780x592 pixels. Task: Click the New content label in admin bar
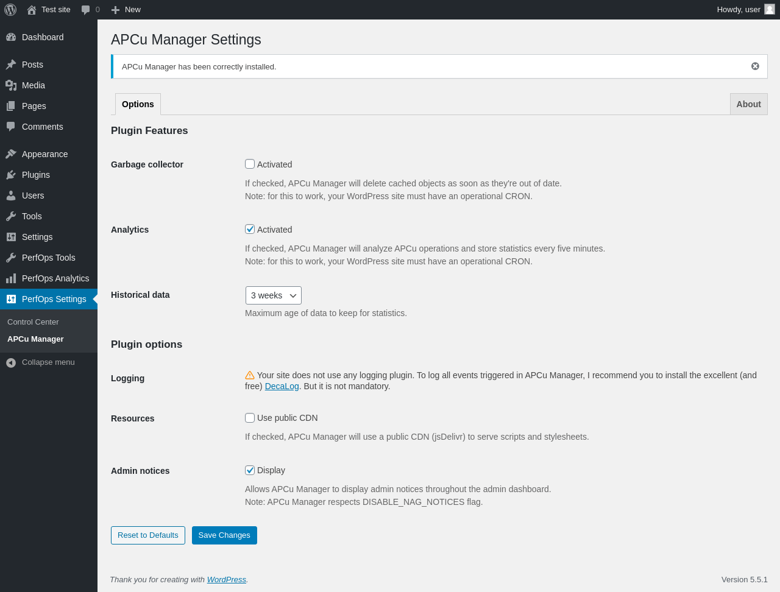point(133,10)
